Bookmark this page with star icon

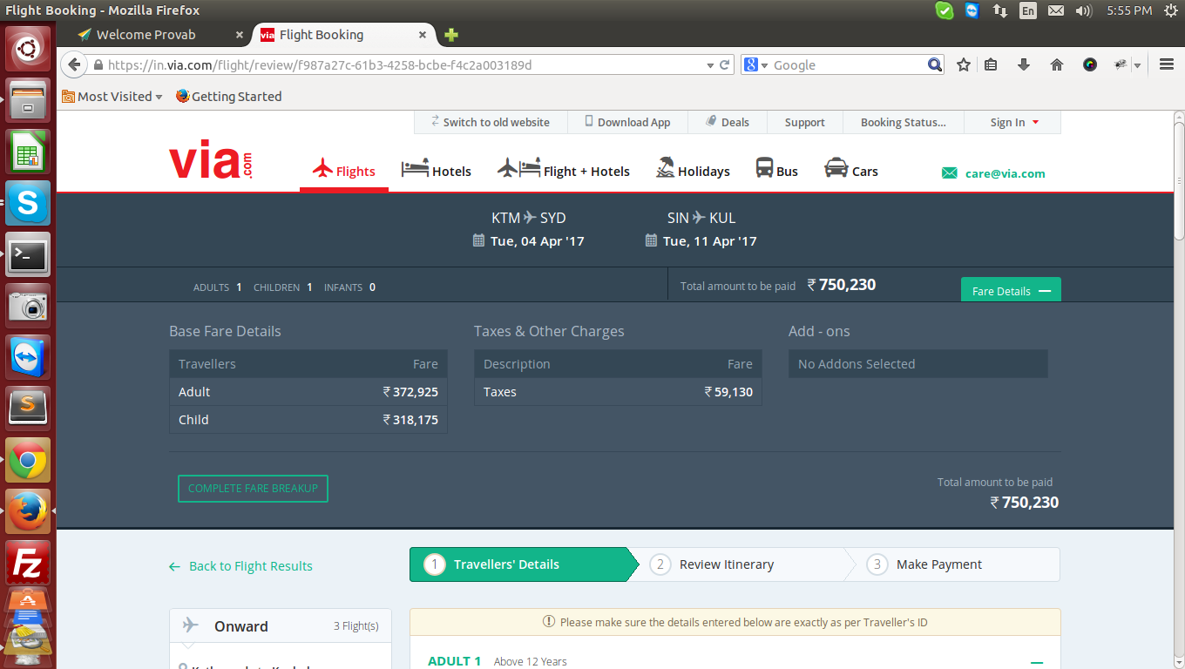point(964,64)
